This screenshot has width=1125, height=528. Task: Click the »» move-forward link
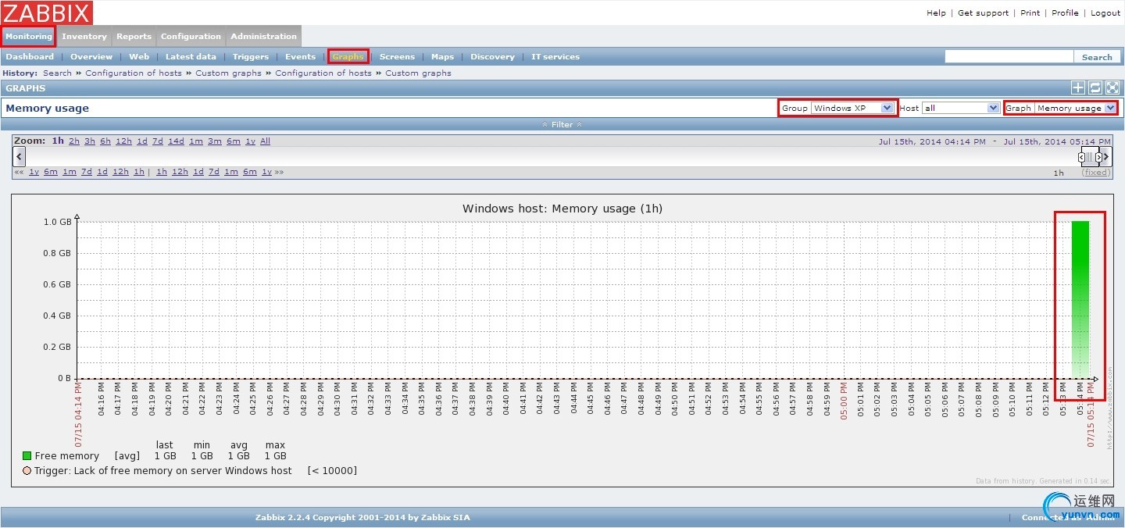(x=279, y=172)
